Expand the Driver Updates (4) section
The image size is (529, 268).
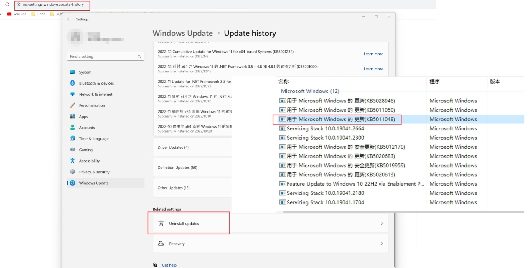coord(173,147)
